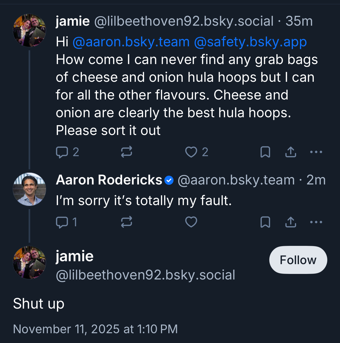Screen dimensions: 340x343
Task: Like jamie's cheese and onion post
Action: pyautogui.click(x=191, y=152)
